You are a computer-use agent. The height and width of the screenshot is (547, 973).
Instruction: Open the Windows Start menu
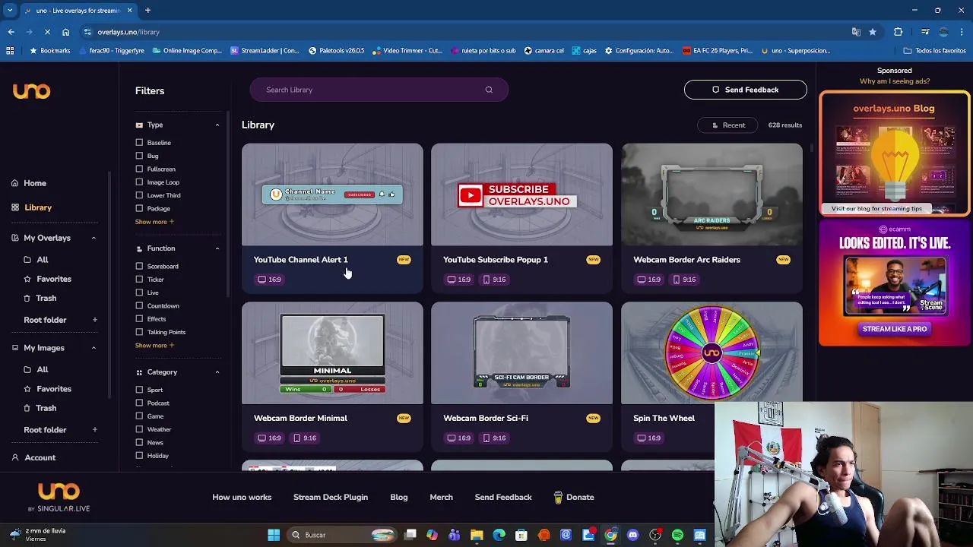pos(274,535)
